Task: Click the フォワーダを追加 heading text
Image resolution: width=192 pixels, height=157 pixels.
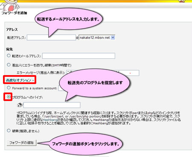Action: coord(14,13)
